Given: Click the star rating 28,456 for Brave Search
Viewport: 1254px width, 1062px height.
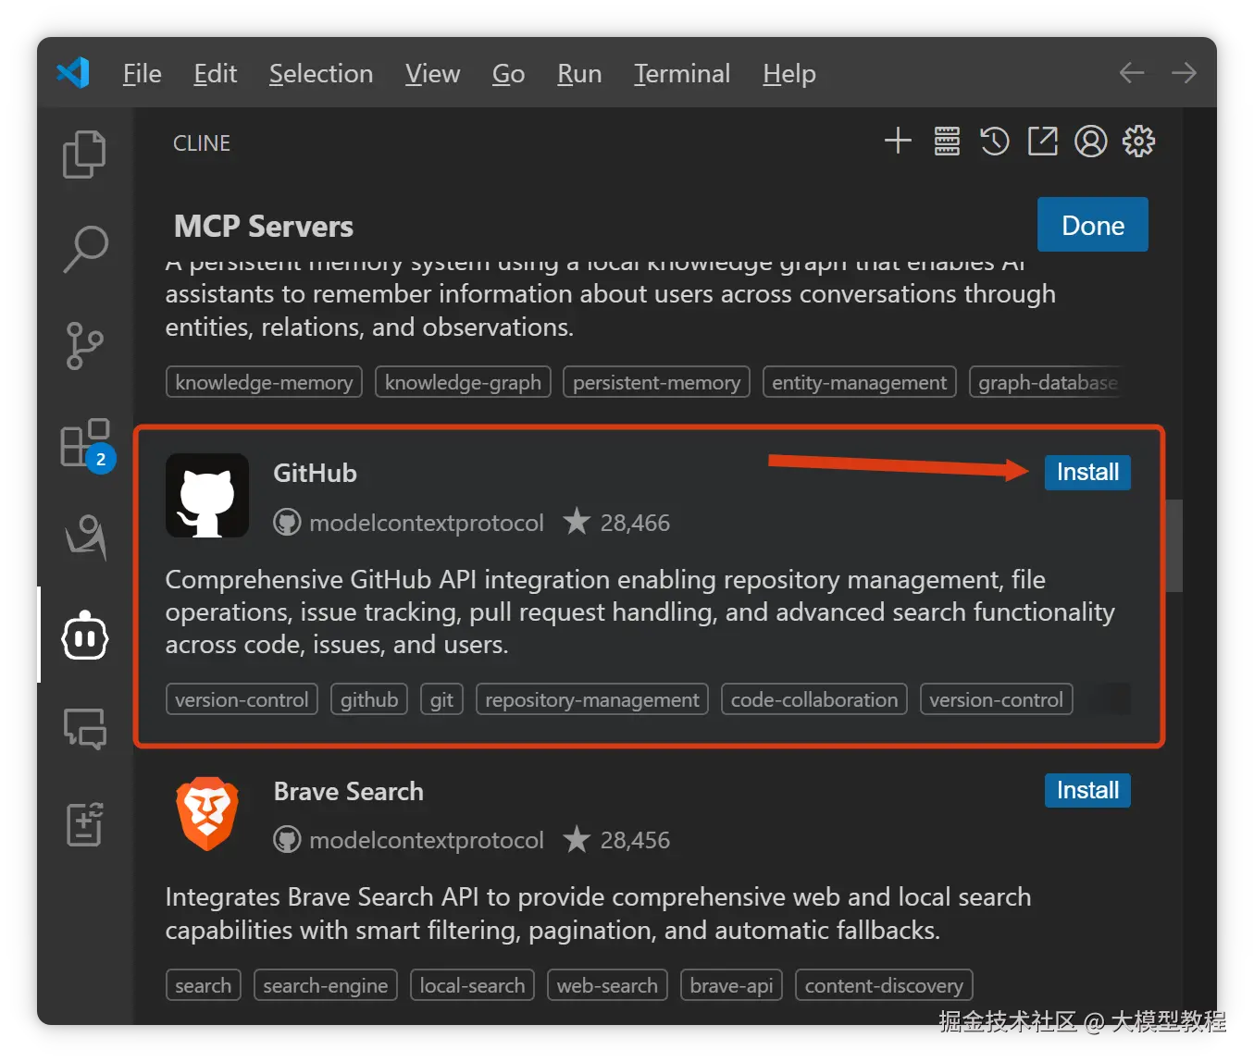Looking at the screenshot, I should pos(616,840).
